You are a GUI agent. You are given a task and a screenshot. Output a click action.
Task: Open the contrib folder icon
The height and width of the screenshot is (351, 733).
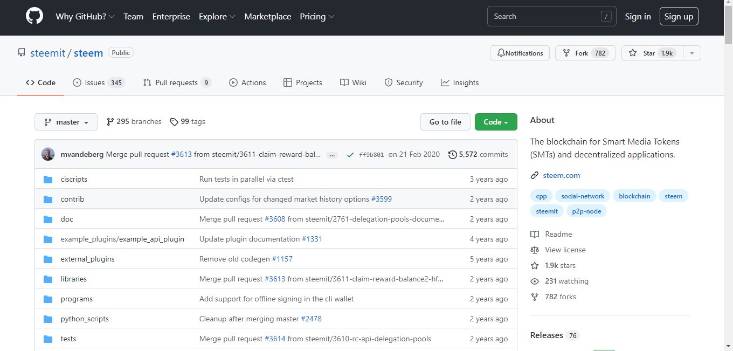pyautogui.click(x=48, y=199)
